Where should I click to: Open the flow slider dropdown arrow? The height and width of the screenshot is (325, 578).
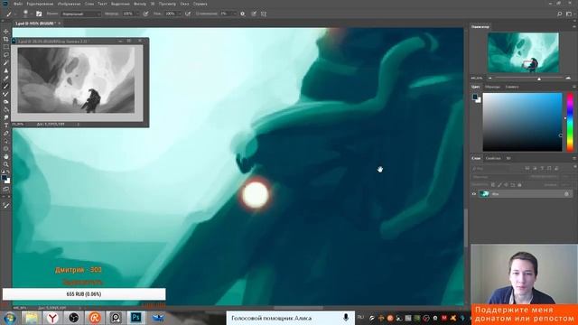(x=180, y=14)
